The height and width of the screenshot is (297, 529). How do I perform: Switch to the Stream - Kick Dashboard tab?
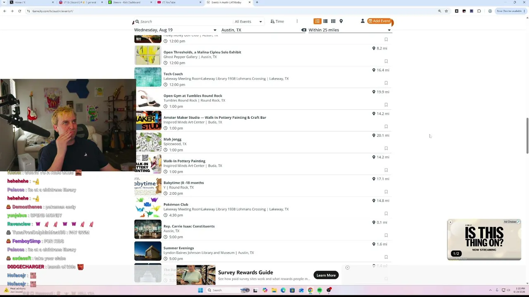130,2
